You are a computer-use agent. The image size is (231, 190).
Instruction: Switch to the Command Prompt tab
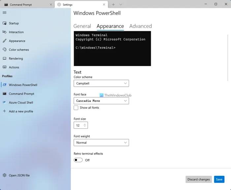[27, 5]
